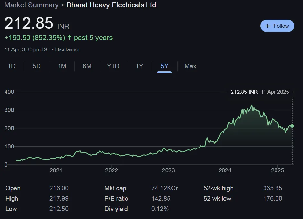
Task: Click the 212.85 INR chart tooltip value
Action: [244, 92]
